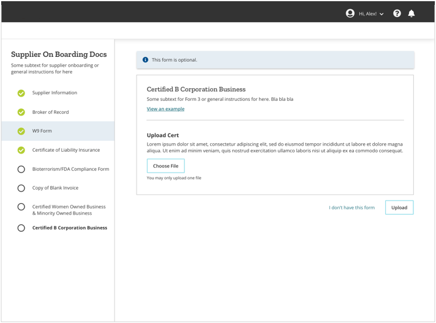Open Certified B Corporation Business step label
The image size is (436, 323).
[x=70, y=228]
